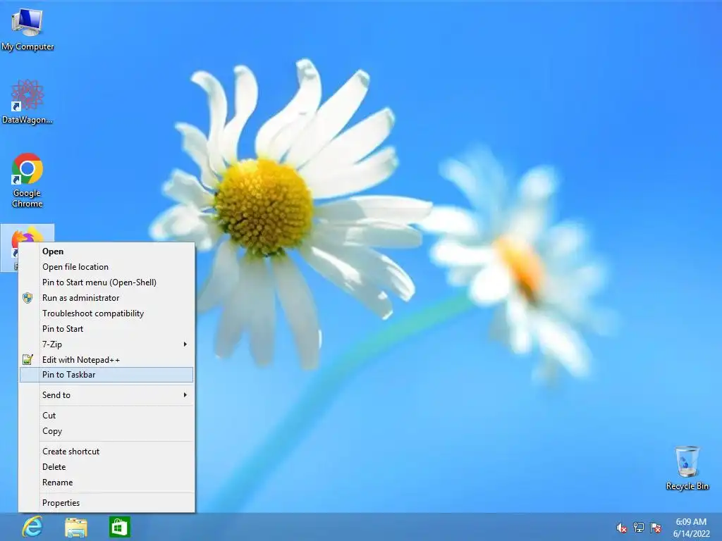Click the muted volume tray icon

622,528
